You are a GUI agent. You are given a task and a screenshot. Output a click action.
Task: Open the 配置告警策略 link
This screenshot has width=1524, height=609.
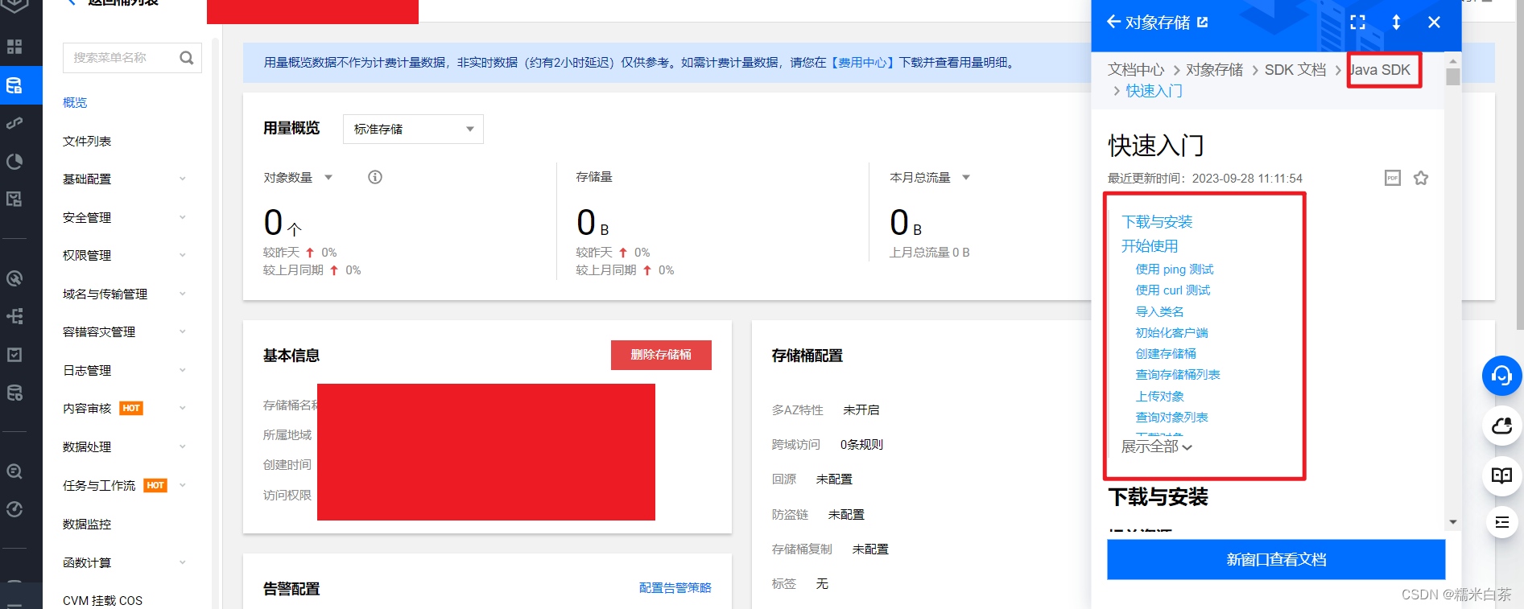(x=675, y=588)
